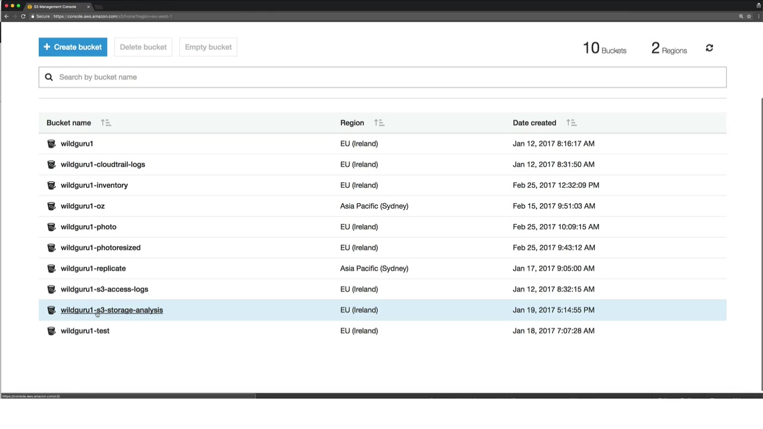Screen dimensions: 763x429
Task: Click the Date created column header
Action: tap(534, 123)
